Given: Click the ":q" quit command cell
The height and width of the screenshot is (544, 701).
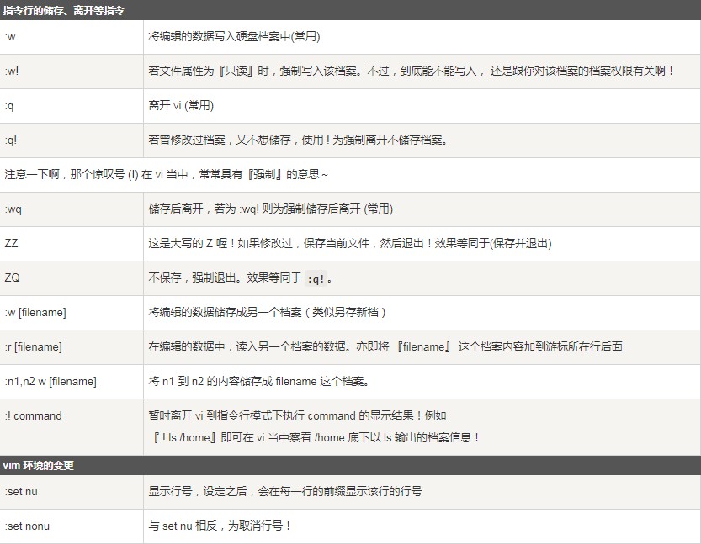Looking at the screenshot, I should point(14,107).
